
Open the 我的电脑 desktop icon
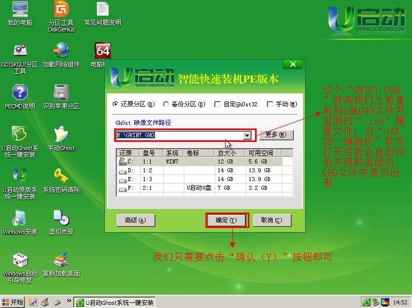point(20,13)
